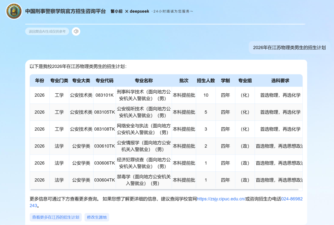Screen dimensions: 334x225
Task: Click the horizontal scrollbar under the table
Action: 165,189
